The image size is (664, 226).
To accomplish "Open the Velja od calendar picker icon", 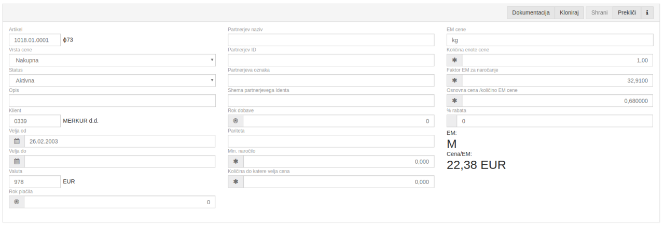I will coord(17,142).
